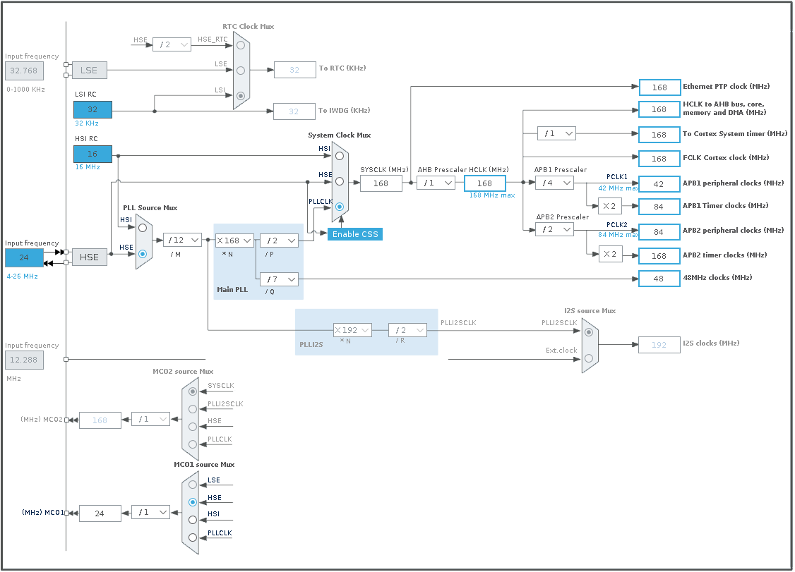Open the Cortex System timer /1 dropdown

pos(556,134)
